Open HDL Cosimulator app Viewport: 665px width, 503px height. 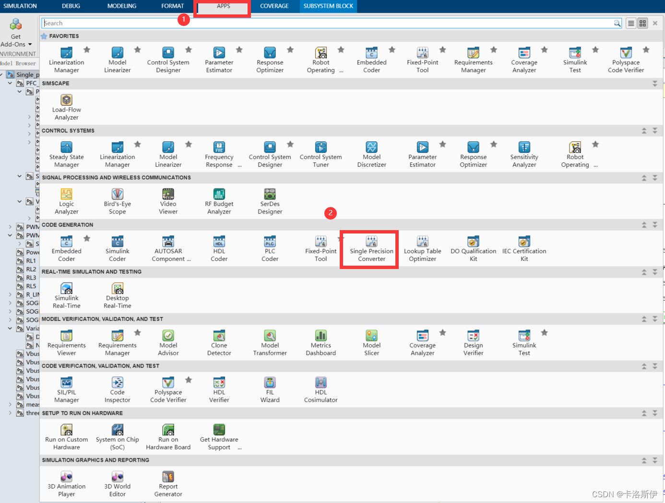click(321, 390)
